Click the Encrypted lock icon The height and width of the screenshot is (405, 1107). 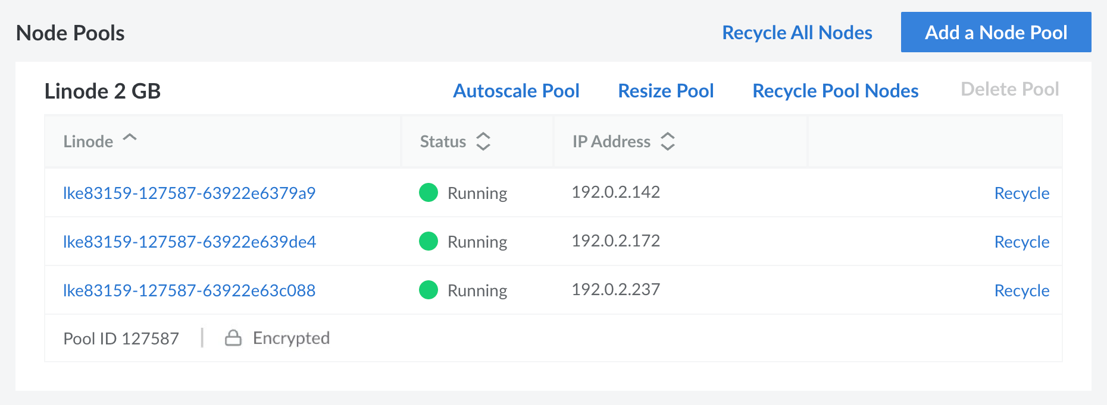coord(233,338)
